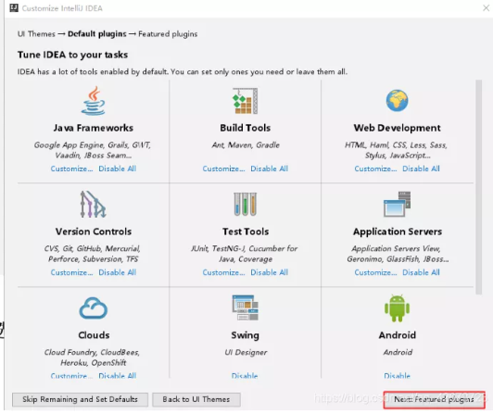This screenshot has height=413, width=493.
Task: Click the Build Tools crane icon
Action: pos(246,101)
